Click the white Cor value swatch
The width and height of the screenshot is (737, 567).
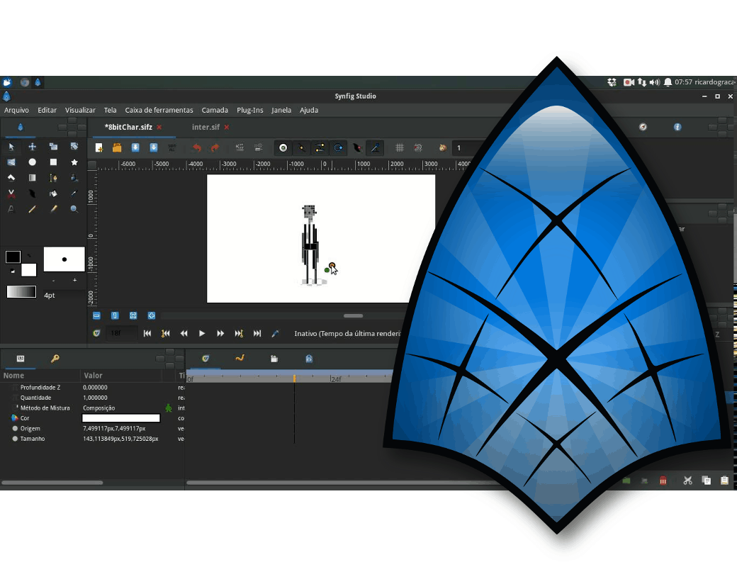[120, 418]
